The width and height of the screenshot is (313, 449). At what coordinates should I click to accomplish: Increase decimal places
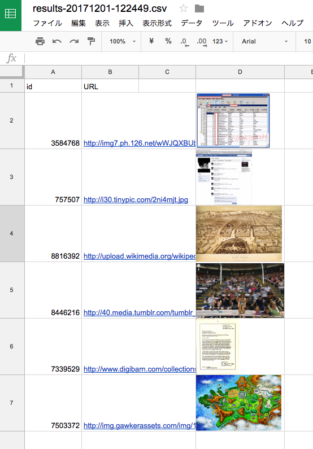click(202, 42)
